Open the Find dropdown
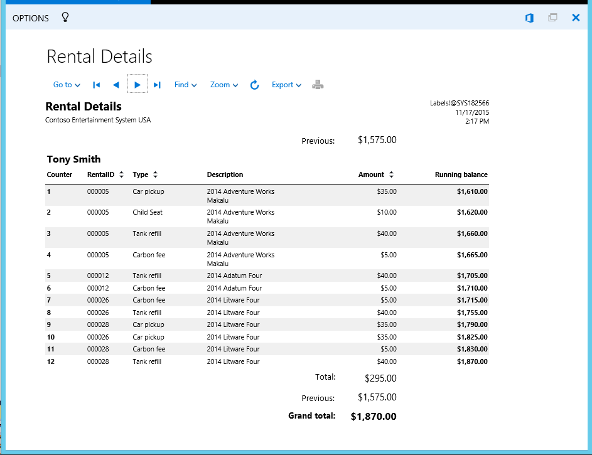 [185, 84]
